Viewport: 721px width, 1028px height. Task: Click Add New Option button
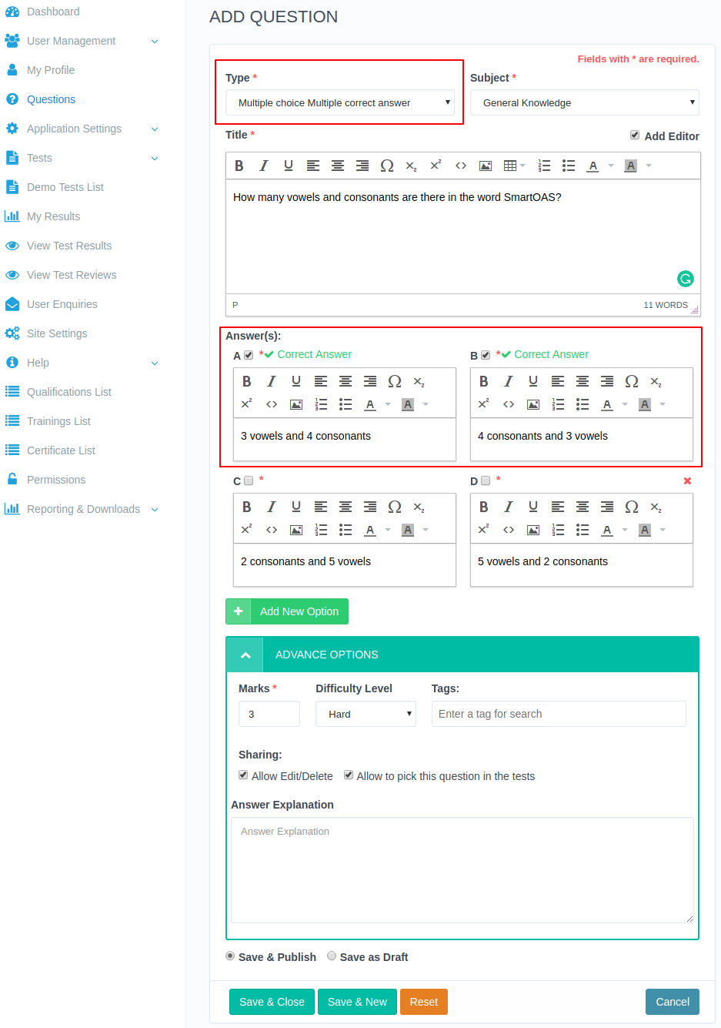[x=287, y=611]
